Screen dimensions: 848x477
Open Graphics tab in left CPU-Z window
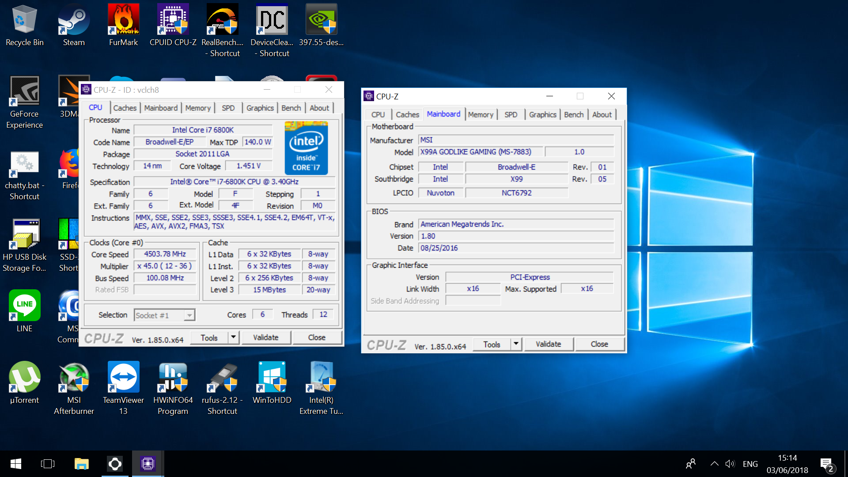click(x=260, y=108)
